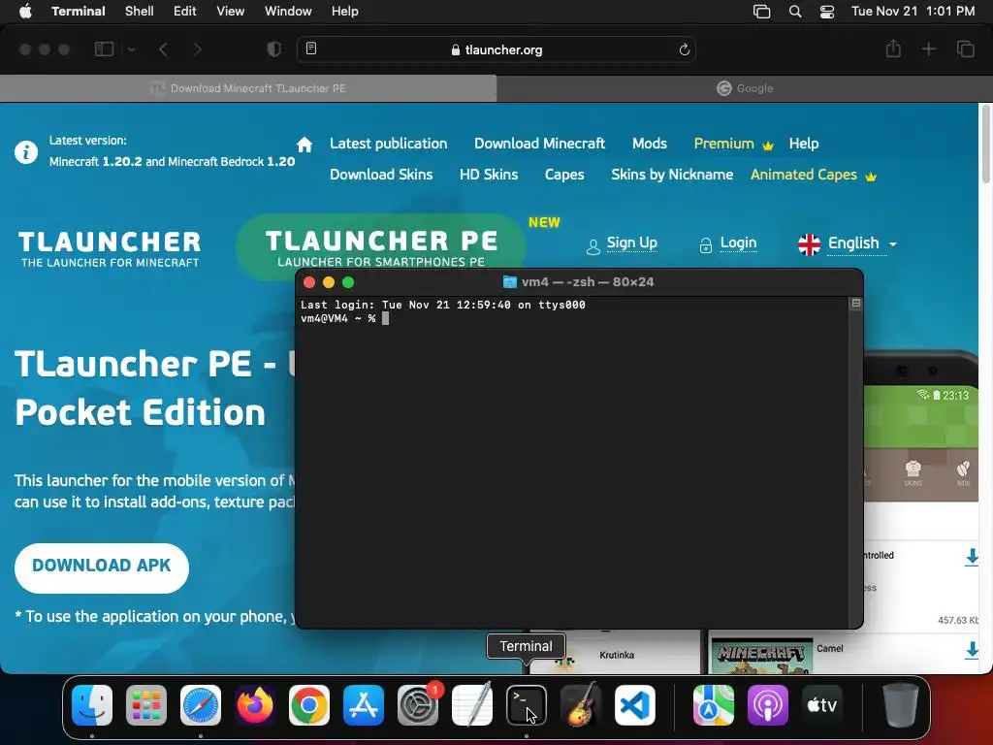Viewport: 993px width, 745px height.
Task: Click the info icon beside Latest version
Action: click(x=26, y=152)
